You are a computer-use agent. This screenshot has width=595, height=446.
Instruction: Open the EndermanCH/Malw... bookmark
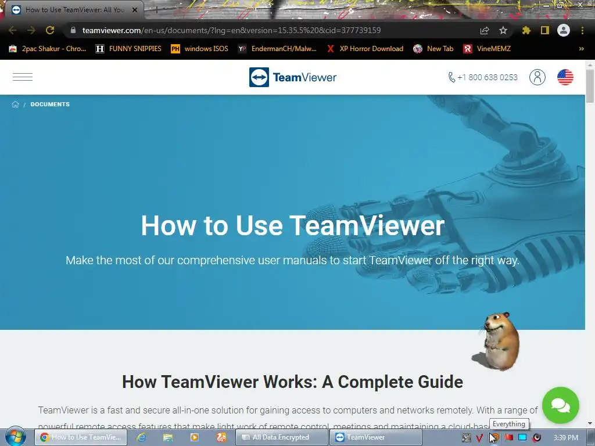pos(277,49)
